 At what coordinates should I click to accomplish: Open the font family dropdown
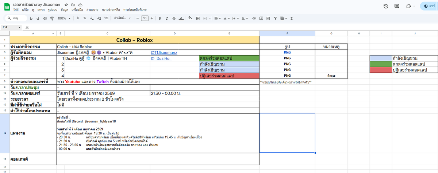point(122,18)
